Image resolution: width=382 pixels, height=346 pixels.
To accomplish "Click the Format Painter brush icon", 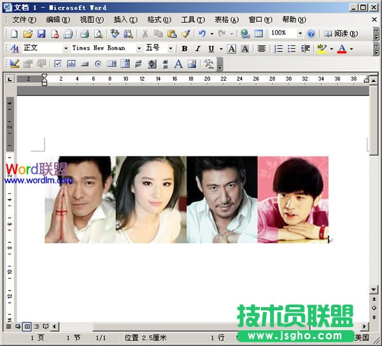I will 185,34.
